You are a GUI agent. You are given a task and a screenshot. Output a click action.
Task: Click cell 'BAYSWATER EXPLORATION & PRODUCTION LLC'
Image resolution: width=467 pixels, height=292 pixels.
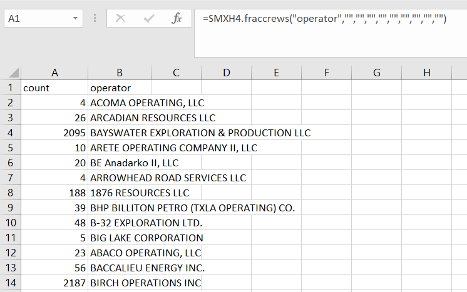click(x=200, y=133)
